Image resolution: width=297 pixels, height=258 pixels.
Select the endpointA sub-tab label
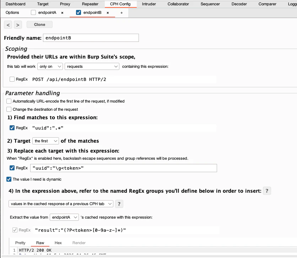(x=47, y=13)
